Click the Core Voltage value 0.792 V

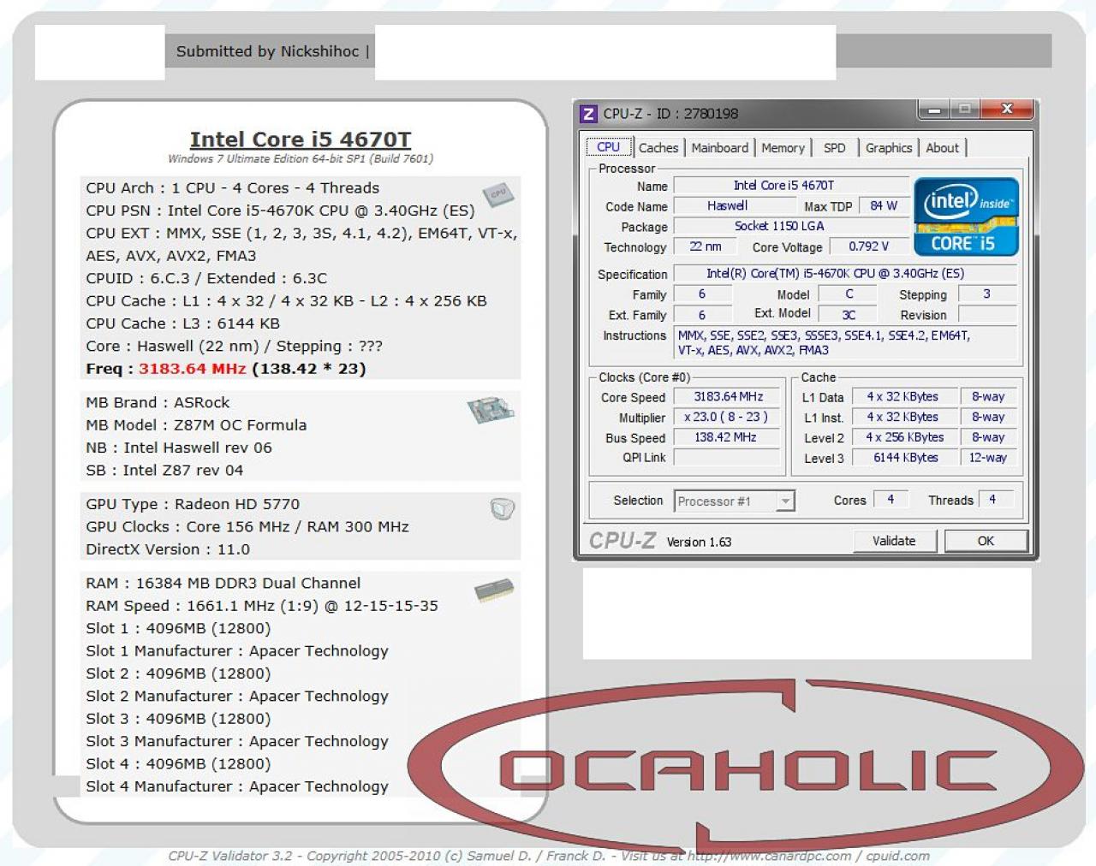[869, 246]
